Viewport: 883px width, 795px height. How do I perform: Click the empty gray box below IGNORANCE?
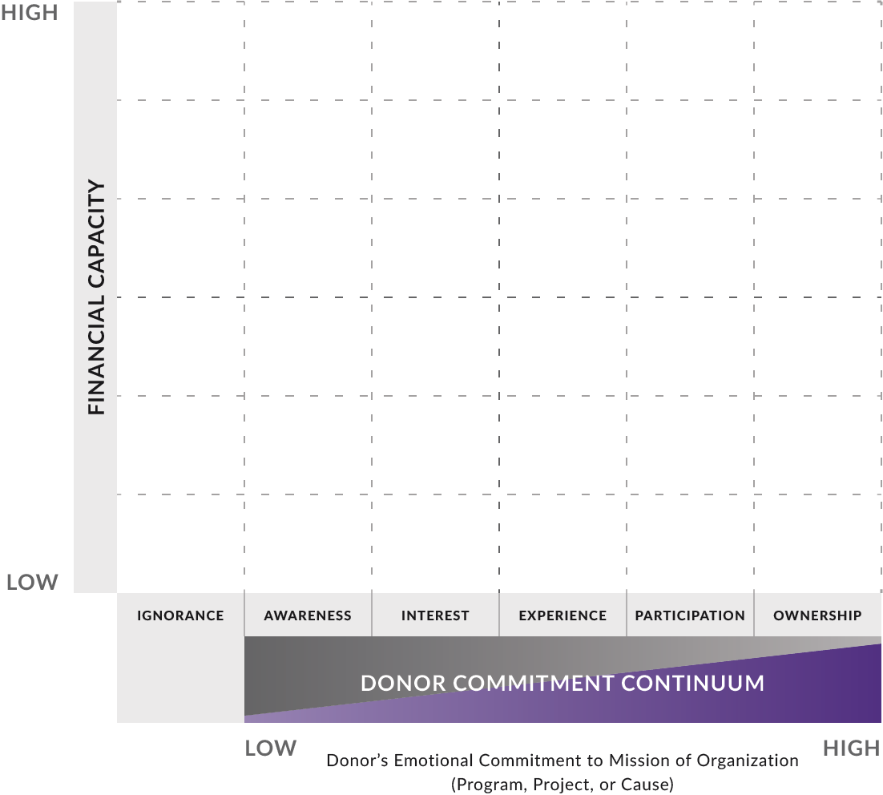pyautogui.click(x=180, y=680)
